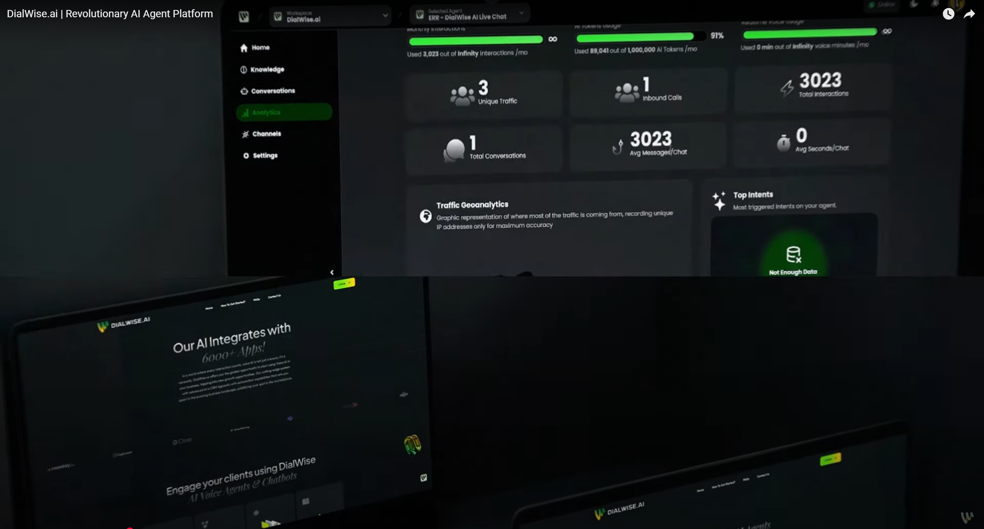Click the Workspace DialWise.ai logo icon
This screenshot has width=984, height=529.
pos(278,16)
